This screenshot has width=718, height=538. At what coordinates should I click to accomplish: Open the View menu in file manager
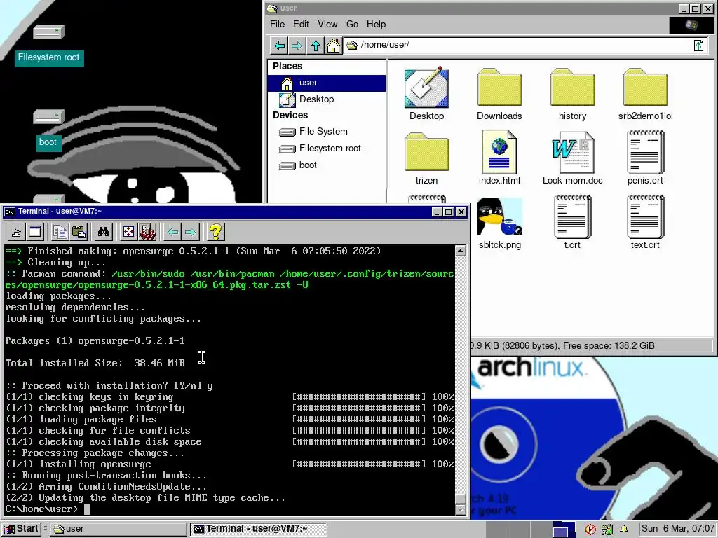(327, 25)
